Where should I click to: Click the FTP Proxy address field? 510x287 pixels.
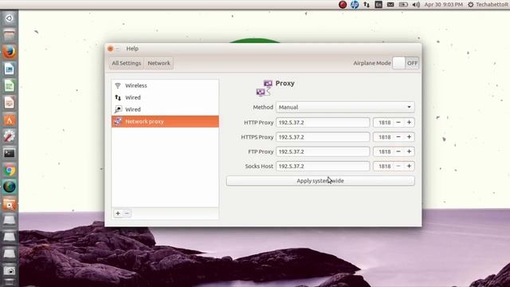[x=323, y=151]
